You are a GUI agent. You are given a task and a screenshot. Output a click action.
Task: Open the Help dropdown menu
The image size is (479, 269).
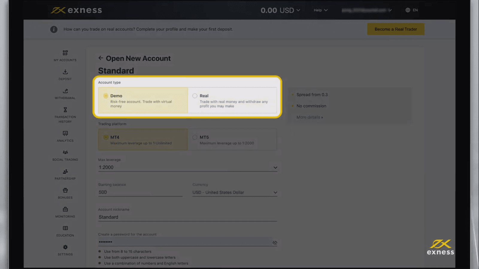pyautogui.click(x=321, y=10)
